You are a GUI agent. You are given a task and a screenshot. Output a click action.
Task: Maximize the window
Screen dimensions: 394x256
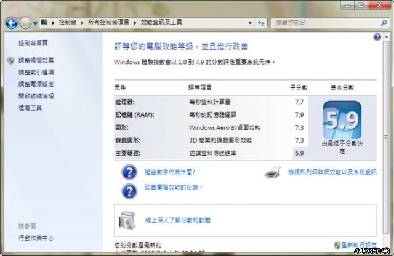(x=361, y=5)
